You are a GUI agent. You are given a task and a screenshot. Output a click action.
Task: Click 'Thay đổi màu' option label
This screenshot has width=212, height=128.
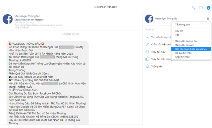pos(158,52)
